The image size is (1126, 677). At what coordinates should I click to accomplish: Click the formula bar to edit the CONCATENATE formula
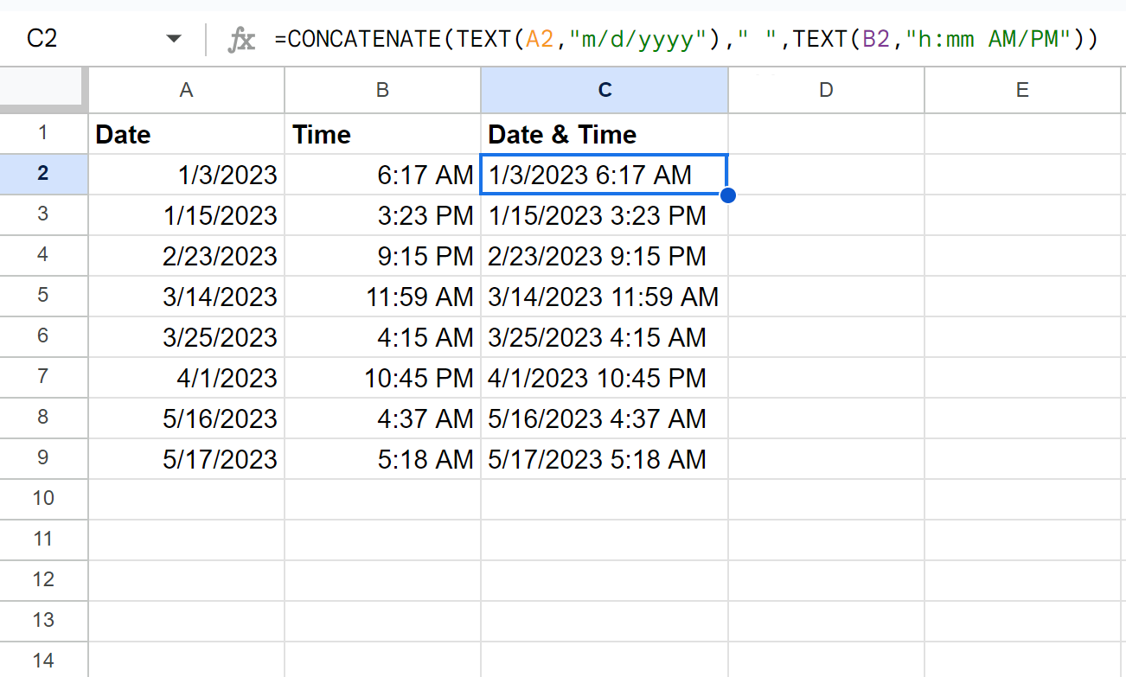click(605, 38)
